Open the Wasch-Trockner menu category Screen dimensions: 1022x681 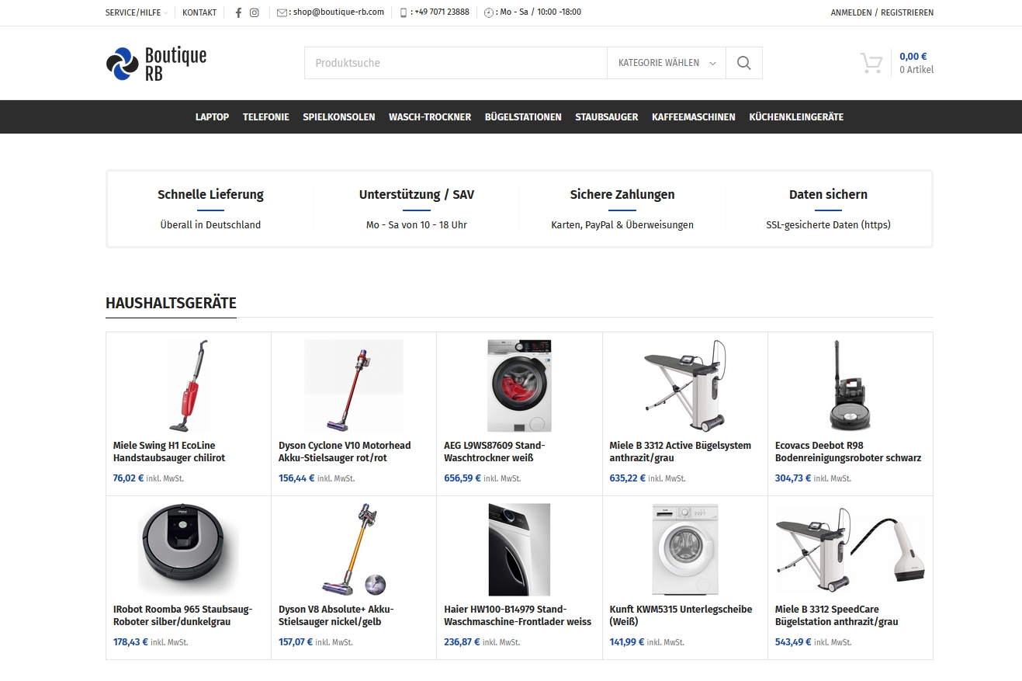click(x=430, y=117)
